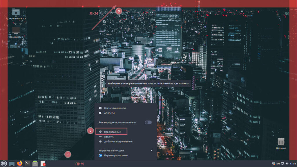Open Настройки панели from context menu
Image resolution: width=297 pixels, height=167 pixels.
pyautogui.click(x=115, y=108)
